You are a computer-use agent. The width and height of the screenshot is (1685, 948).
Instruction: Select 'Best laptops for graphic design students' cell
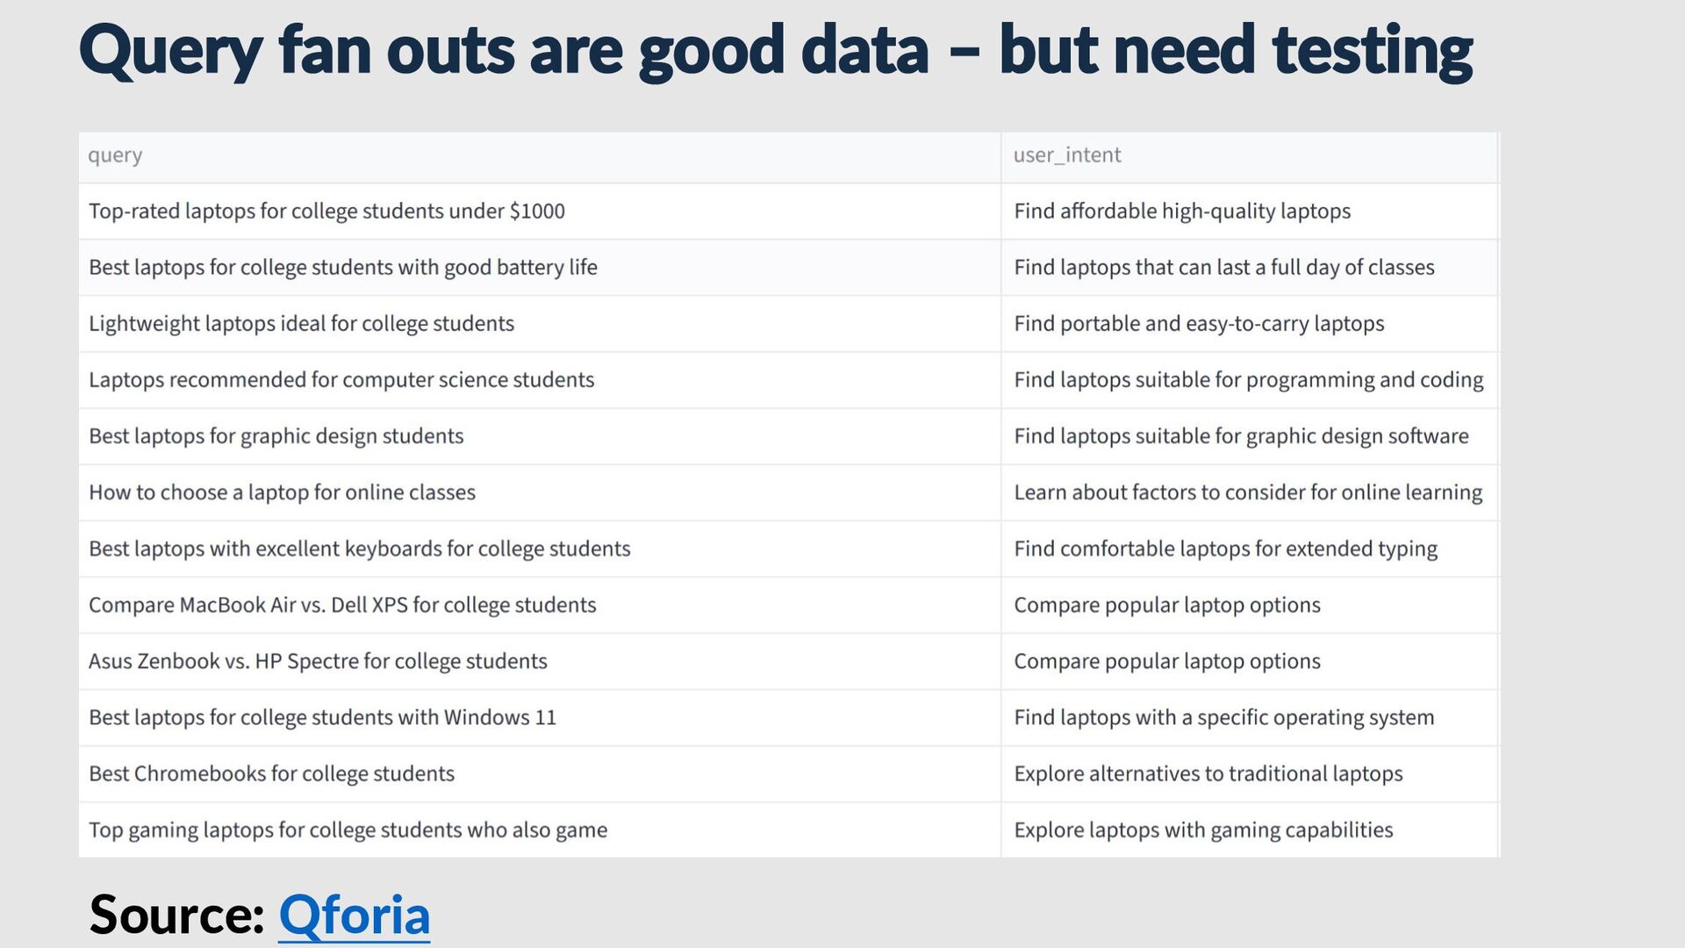pos(540,436)
